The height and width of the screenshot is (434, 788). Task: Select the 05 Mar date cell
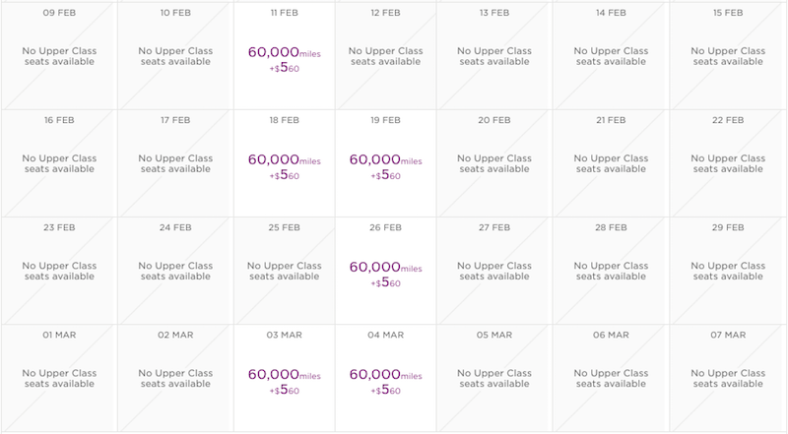coord(493,379)
